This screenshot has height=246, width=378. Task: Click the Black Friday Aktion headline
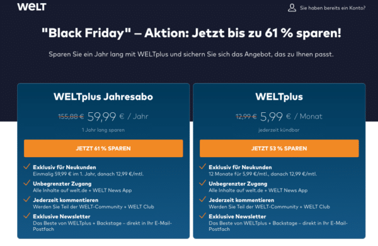point(192,33)
